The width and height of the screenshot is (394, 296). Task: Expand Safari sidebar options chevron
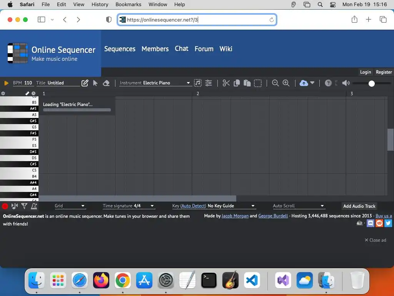52,20
